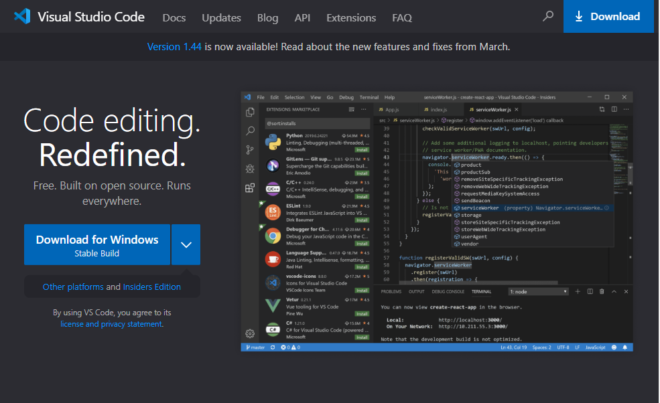Click the C# extension icon

[x=273, y=329]
